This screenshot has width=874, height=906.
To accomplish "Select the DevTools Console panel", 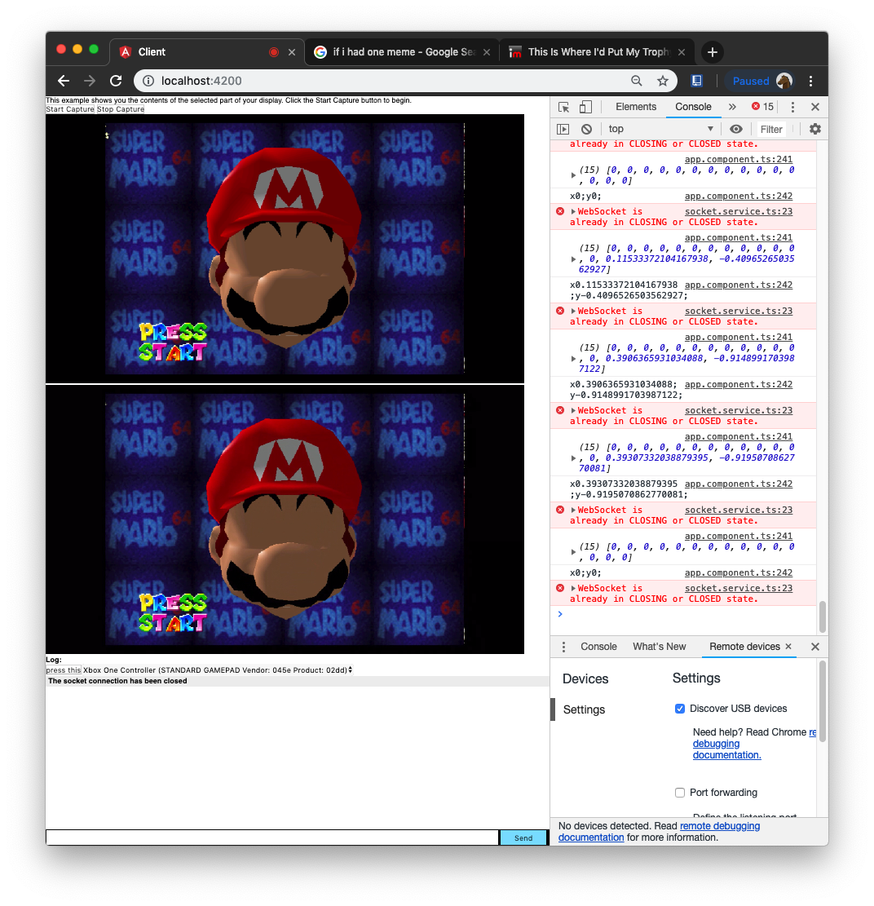I will pyautogui.click(x=693, y=107).
